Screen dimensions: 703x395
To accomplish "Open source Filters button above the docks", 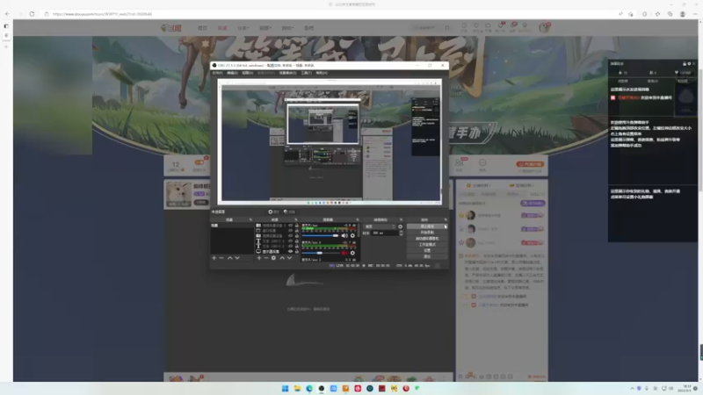I will [x=289, y=212].
